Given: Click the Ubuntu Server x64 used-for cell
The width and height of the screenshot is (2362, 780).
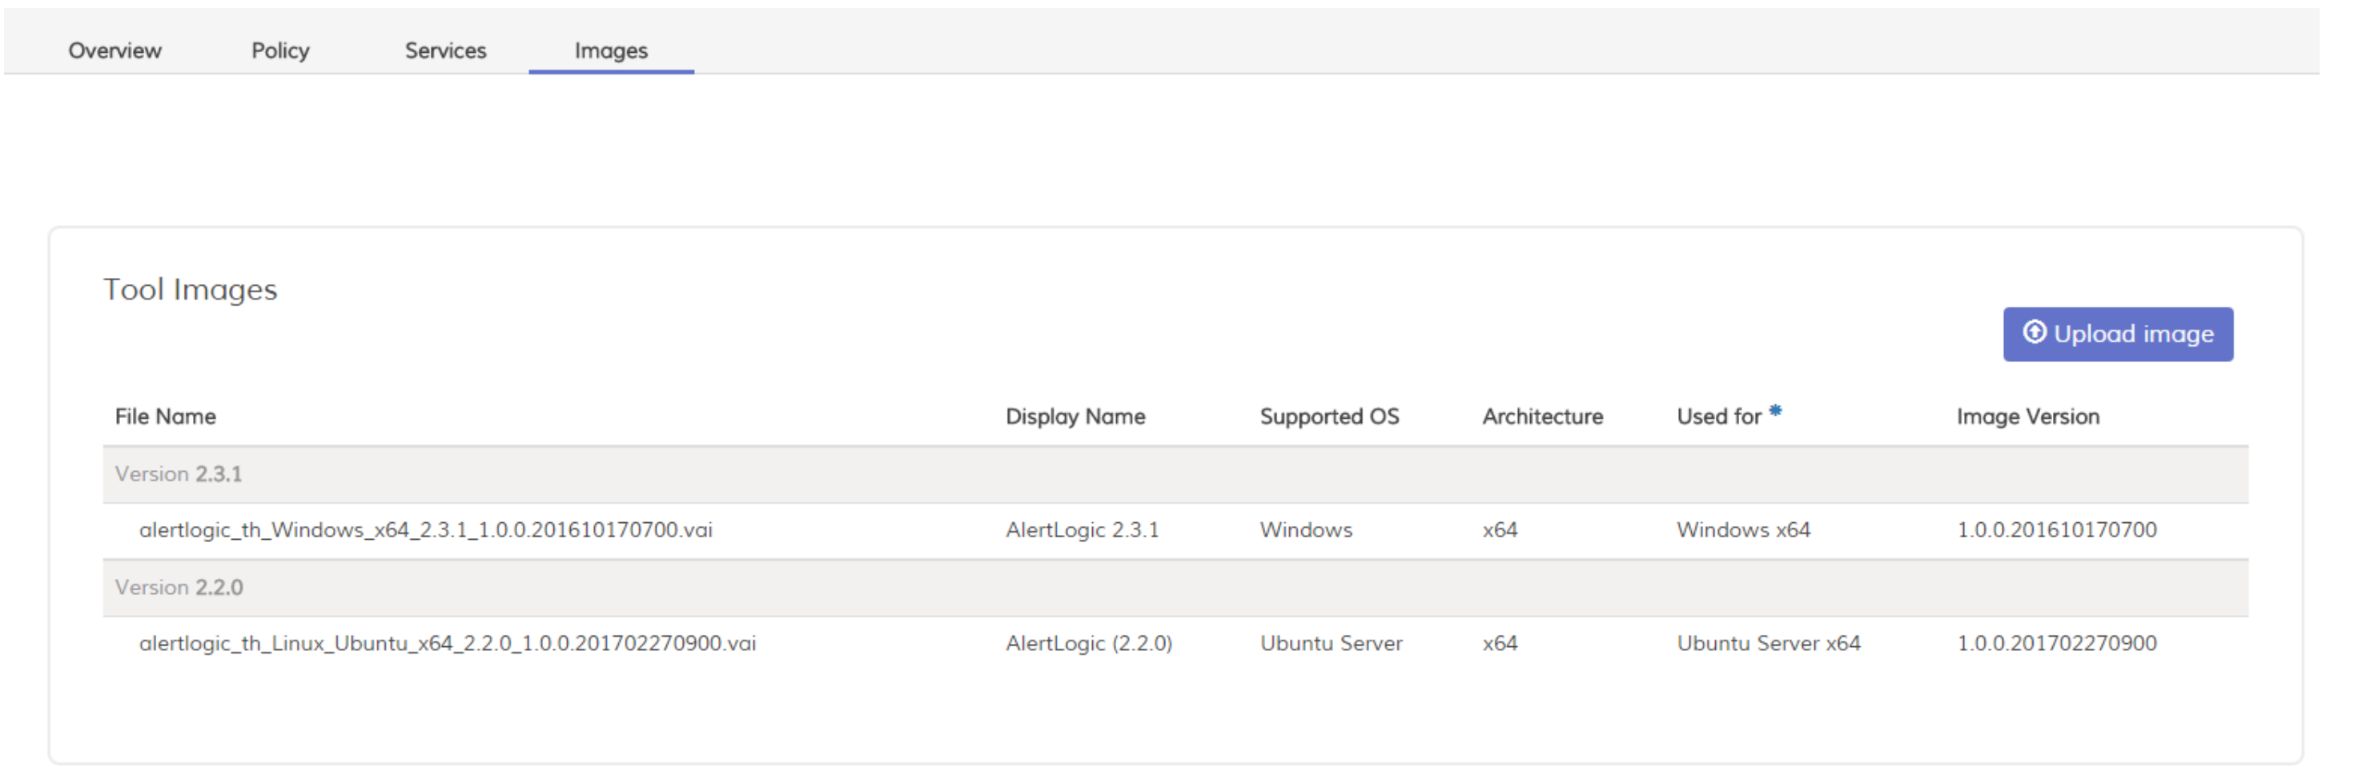Looking at the screenshot, I should pyautogui.click(x=1768, y=643).
